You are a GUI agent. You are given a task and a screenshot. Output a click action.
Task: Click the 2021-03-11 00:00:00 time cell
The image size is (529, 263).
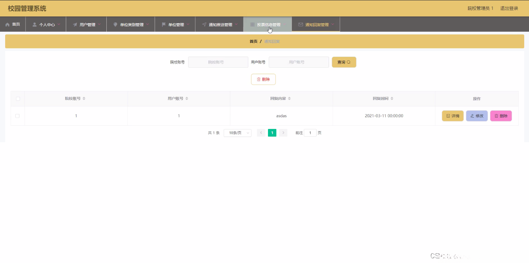tap(384, 116)
